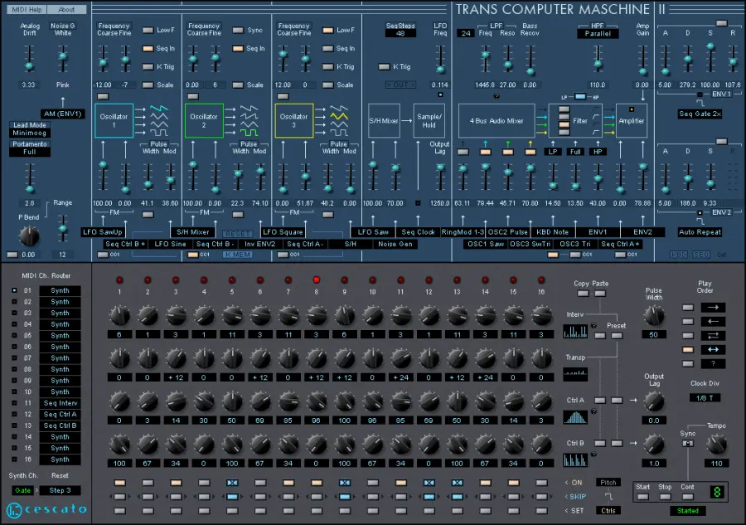Click step 8 red LED indicator
746x525 pixels.
coord(317,280)
